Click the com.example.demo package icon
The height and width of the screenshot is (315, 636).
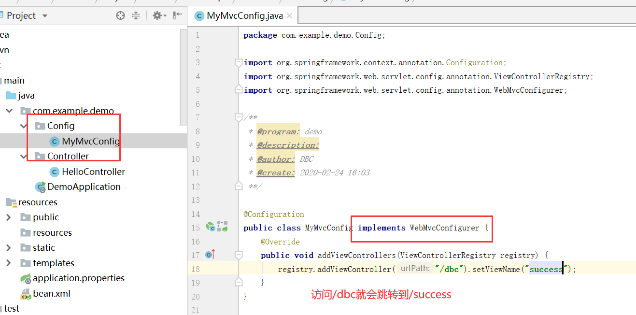click(26, 111)
